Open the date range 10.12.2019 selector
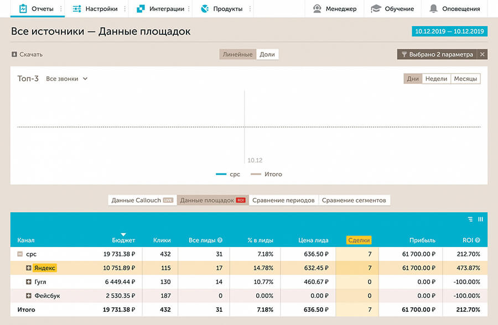498x325 pixels. tap(450, 32)
